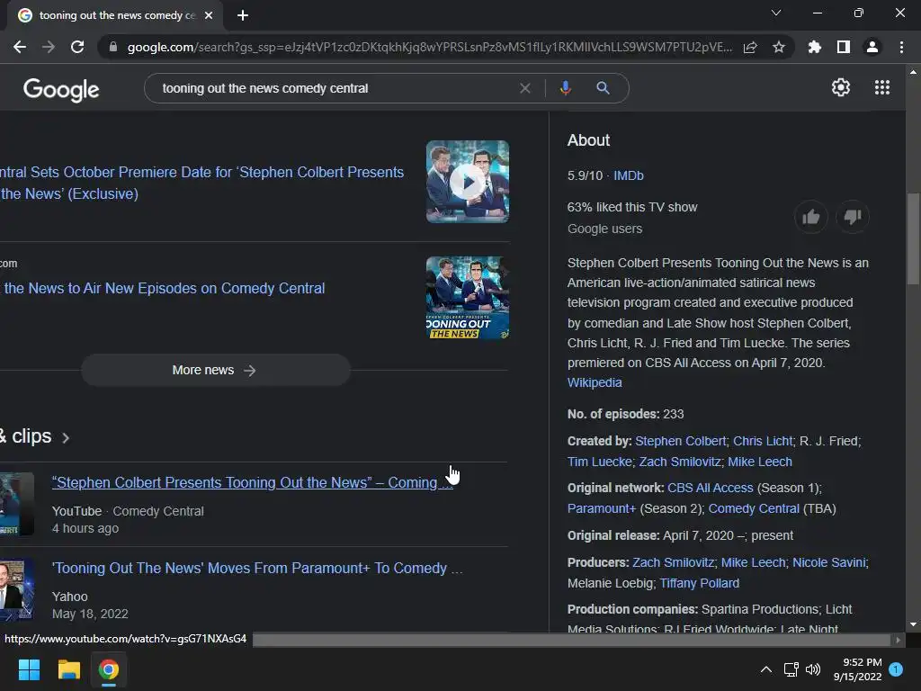Viewport: 921px width, 691px height.
Task: Click the Chrome icon in the taskbar
Action: [109, 669]
